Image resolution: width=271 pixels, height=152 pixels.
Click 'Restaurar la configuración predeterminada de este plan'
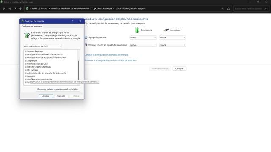111,60
